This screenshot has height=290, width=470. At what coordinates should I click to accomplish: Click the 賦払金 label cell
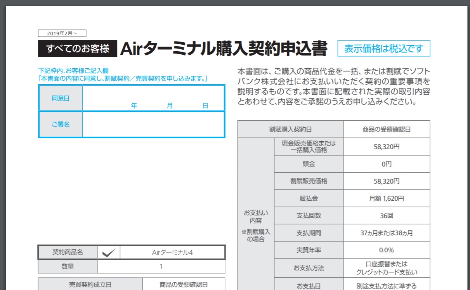point(309,198)
